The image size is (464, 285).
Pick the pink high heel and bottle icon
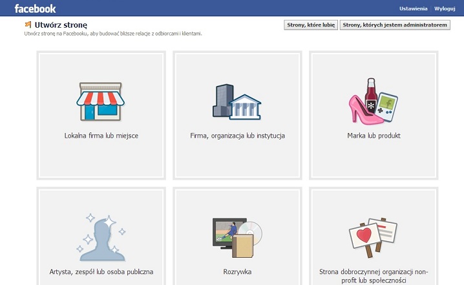coord(374,100)
